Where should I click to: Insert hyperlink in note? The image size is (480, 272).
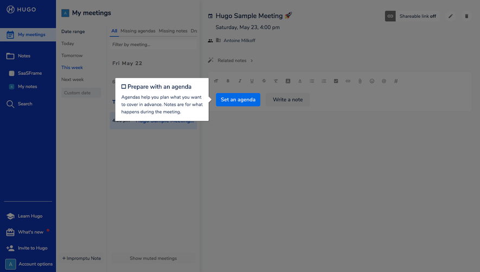(x=348, y=81)
